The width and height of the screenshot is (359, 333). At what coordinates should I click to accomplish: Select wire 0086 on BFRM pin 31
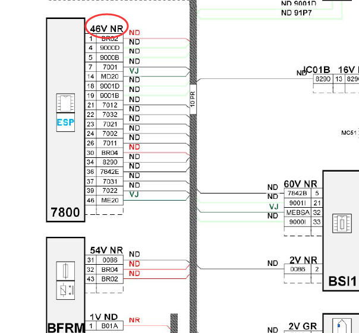coord(110,260)
